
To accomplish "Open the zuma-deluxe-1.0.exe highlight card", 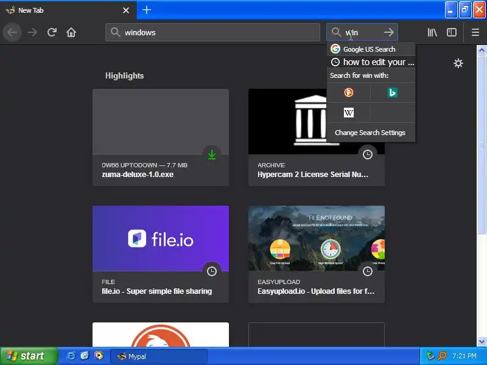I will click(x=161, y=137).
